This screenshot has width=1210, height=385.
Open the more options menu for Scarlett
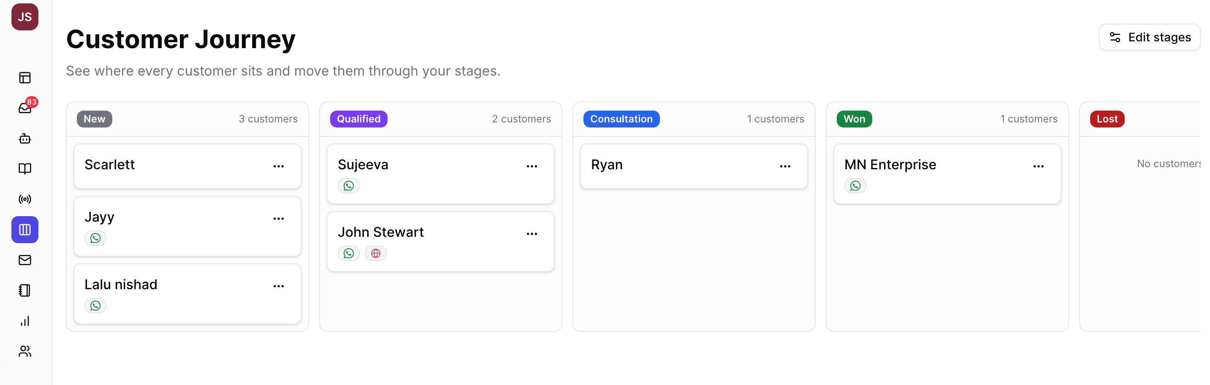[x=279, y=166]
